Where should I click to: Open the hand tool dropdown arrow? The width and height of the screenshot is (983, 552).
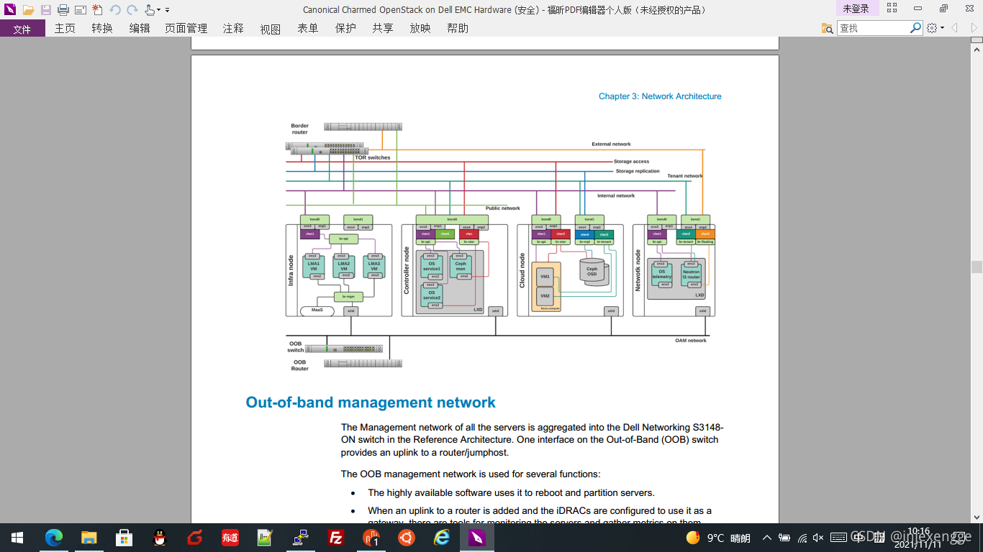pos(159,10)
